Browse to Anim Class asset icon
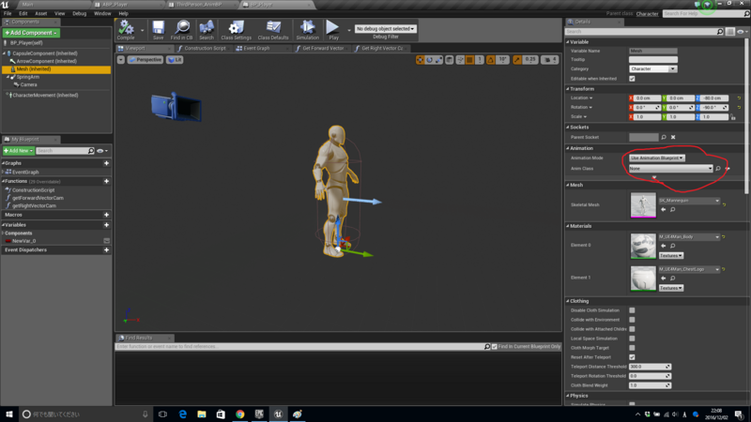Screen dimensions: 751x422 coord(718,169)
